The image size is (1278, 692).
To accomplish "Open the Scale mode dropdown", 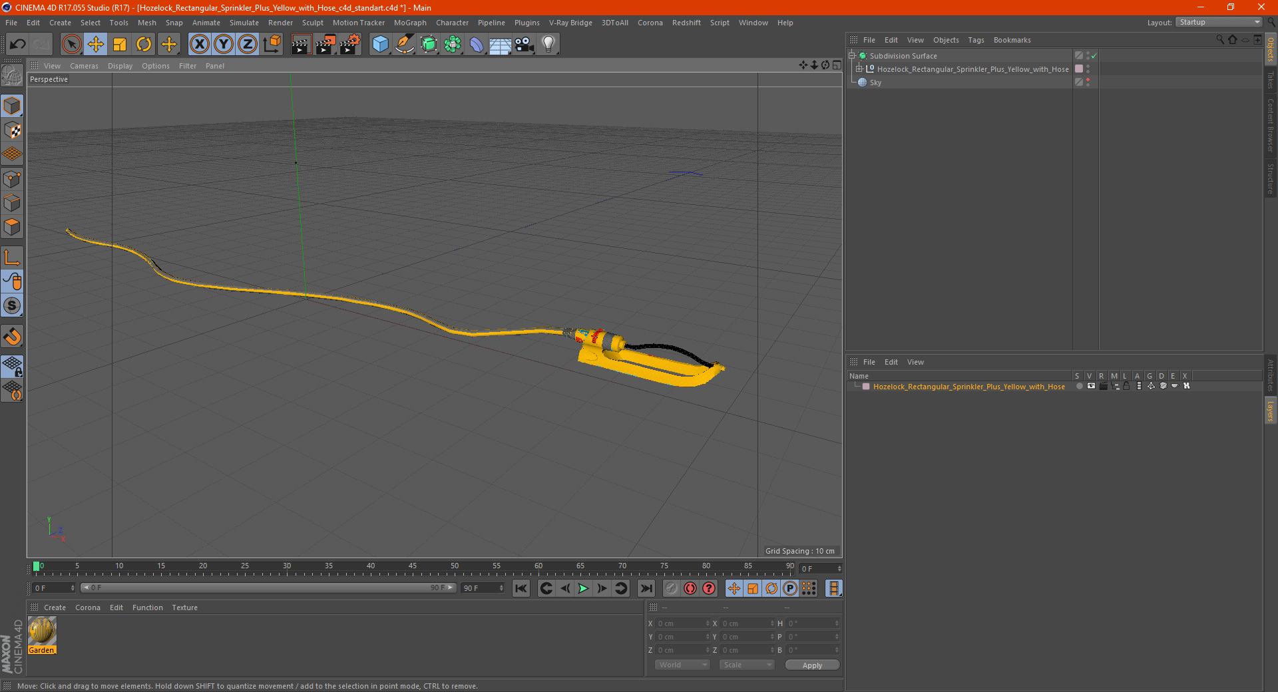I will (x=747, y=665).
